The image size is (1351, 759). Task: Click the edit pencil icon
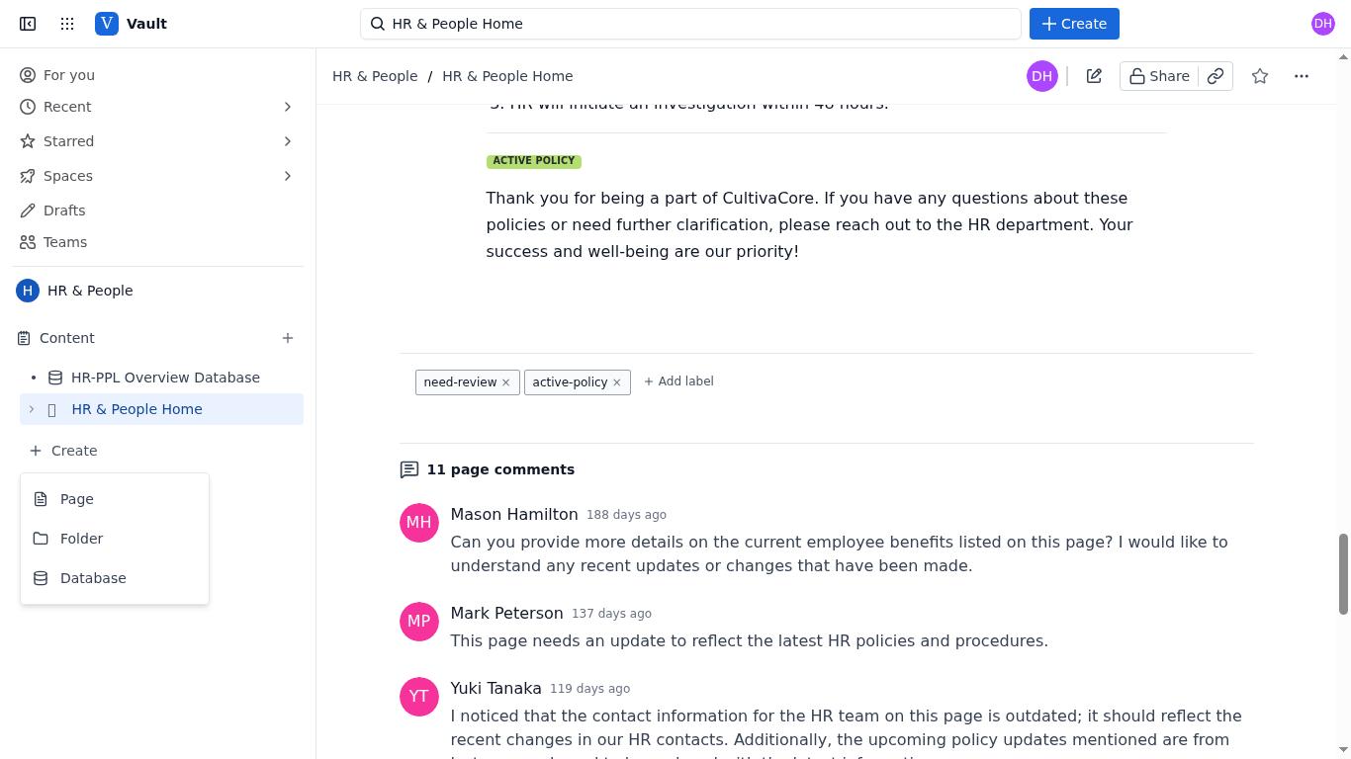click(1094, 76)
